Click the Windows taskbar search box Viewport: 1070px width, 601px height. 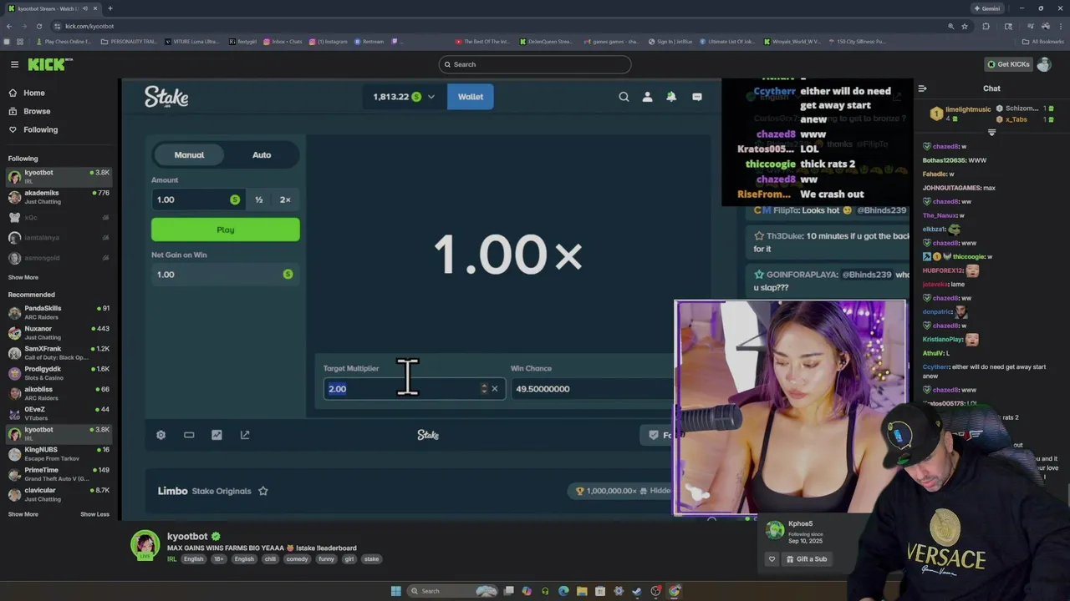452,591
